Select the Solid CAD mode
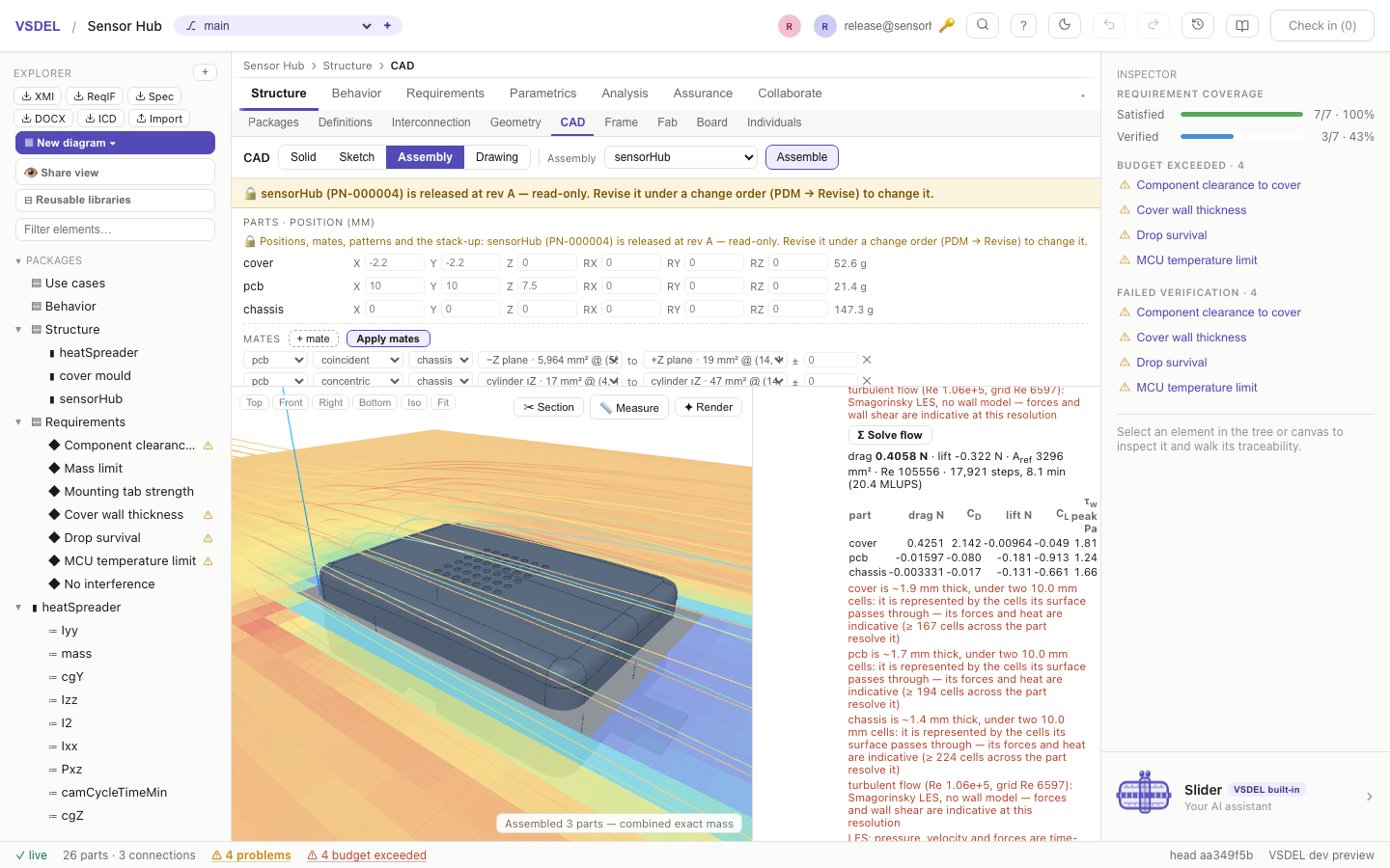1390x868 pixels. click(303, 157)
